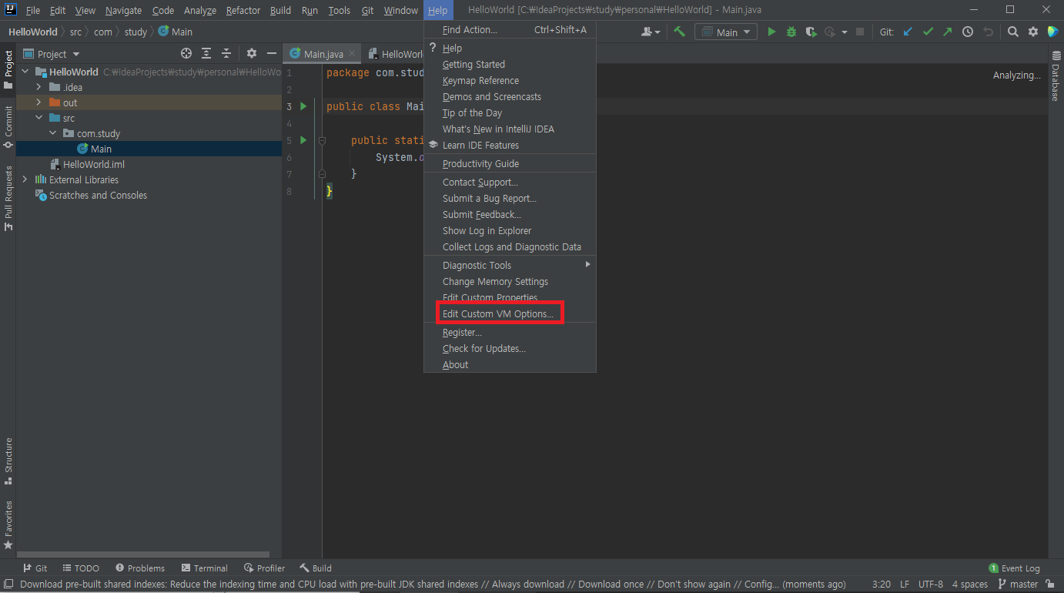
Task: Open the Problems tool window button
Action: point(139,568)
